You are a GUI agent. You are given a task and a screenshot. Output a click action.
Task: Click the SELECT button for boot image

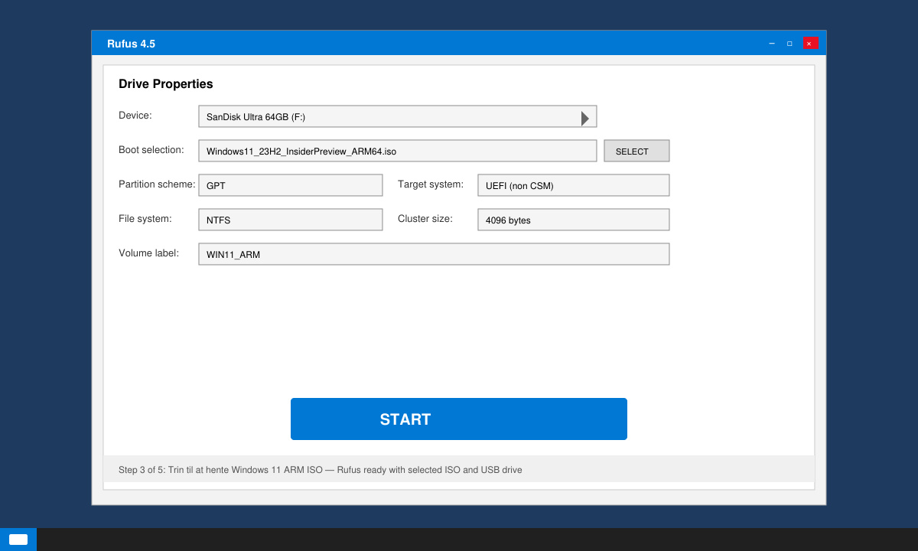636,151
